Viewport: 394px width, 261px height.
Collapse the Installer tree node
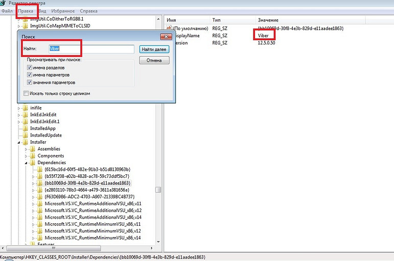click(19, 142)
